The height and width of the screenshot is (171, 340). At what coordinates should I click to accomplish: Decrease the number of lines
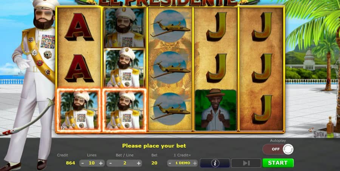click(x=83, y=163)
